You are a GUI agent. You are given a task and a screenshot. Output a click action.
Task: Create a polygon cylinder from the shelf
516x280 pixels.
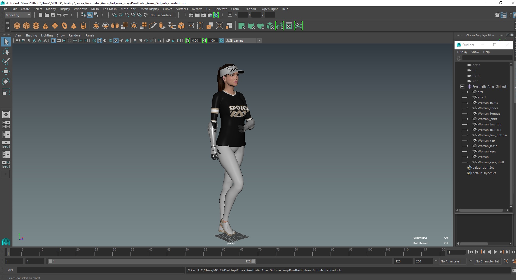click(36, 26)
